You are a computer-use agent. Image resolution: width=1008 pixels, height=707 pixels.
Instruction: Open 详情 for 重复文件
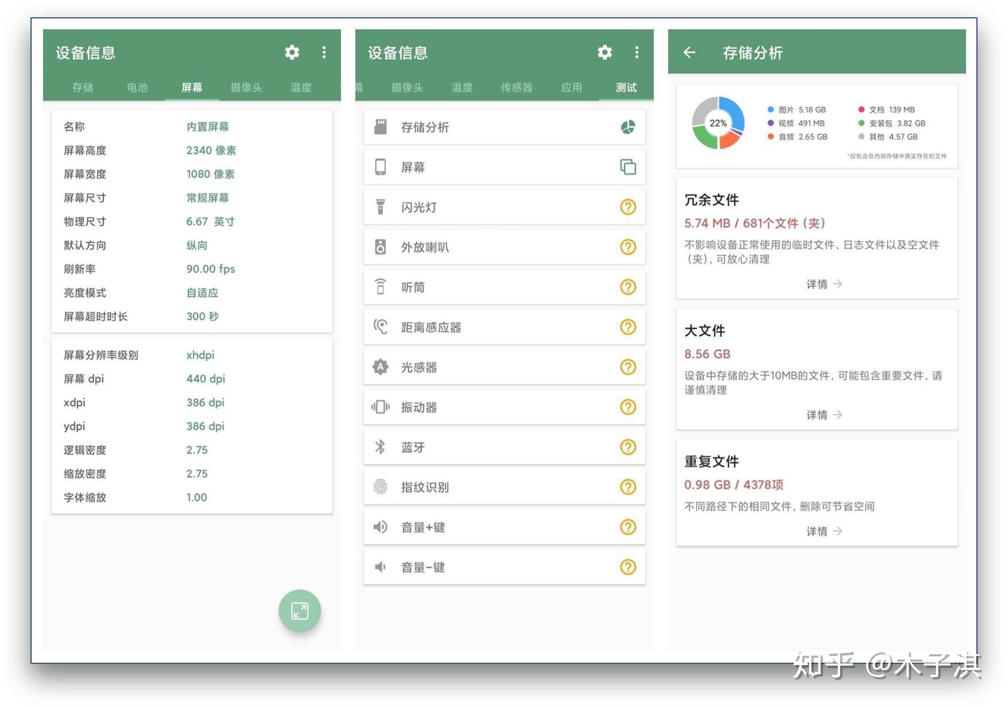click(824, 531)
